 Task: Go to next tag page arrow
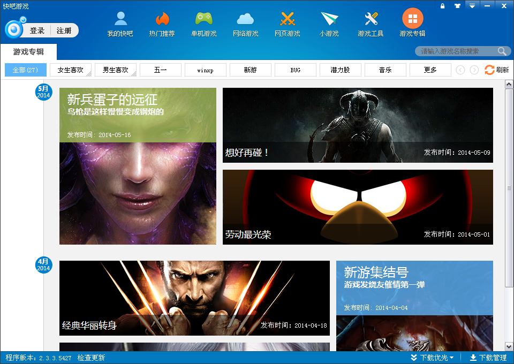(474, 70)
